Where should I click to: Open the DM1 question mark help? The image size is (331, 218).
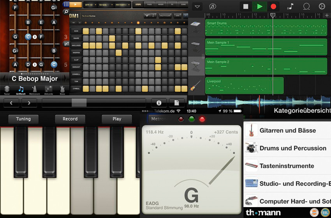click(x=185, y=16)
